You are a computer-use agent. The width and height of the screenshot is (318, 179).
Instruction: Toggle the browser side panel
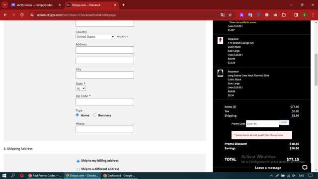(x=296, y=15)
